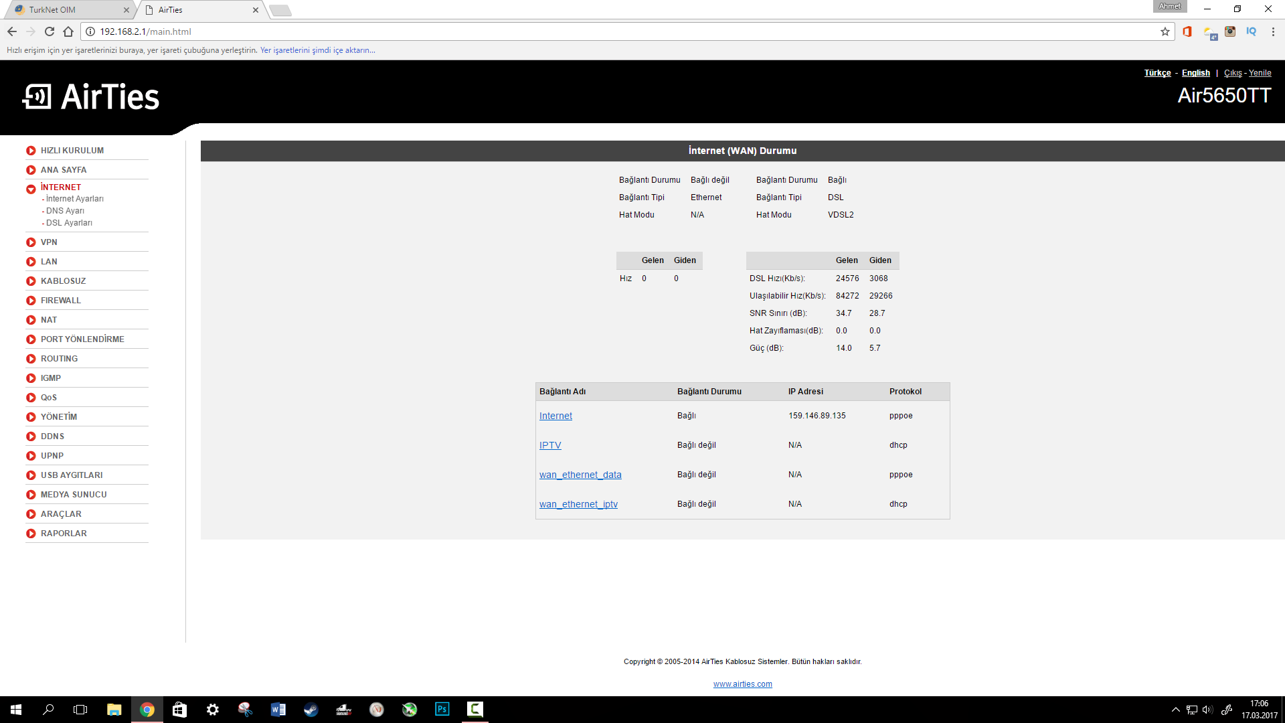Viewport: 1285px width, 723px height.
Task: Click the Ahmet profile button
Action: click(1169, 6)
